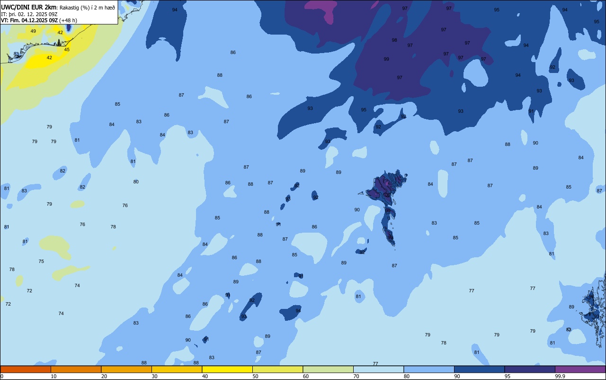Viewport: 606px width, 380px height.
Task: Click the 20–30 amber legend swatch
Action: click(126, 369)
